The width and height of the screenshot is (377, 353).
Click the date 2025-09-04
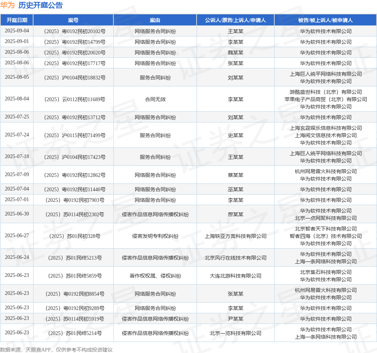pos(17,31)
